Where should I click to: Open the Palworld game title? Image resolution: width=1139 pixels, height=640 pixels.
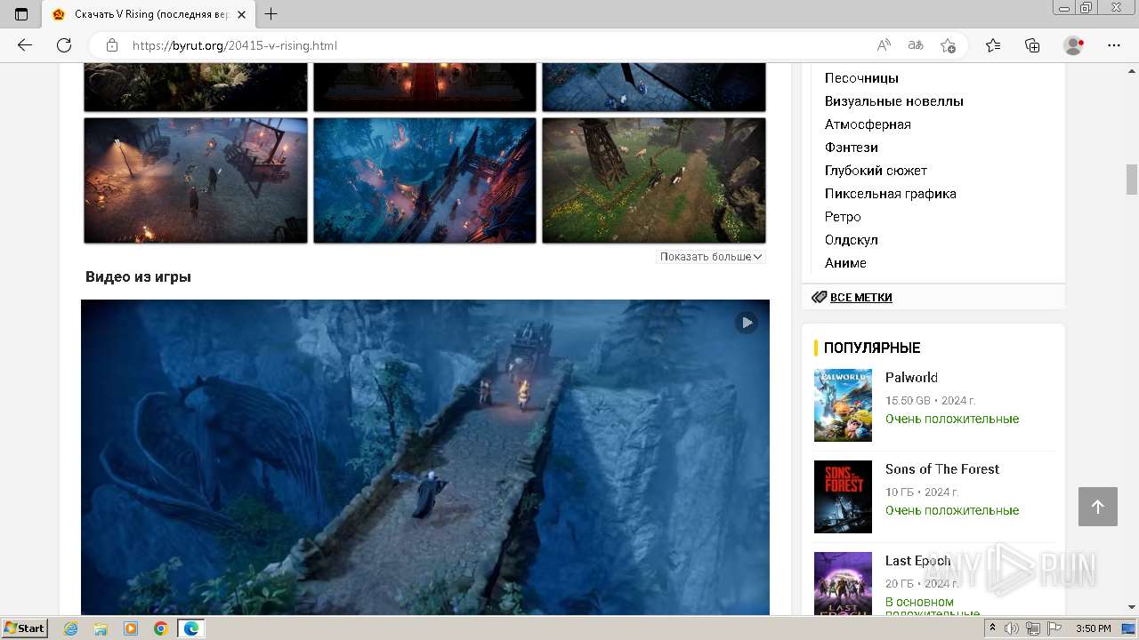tap(911, 378)
